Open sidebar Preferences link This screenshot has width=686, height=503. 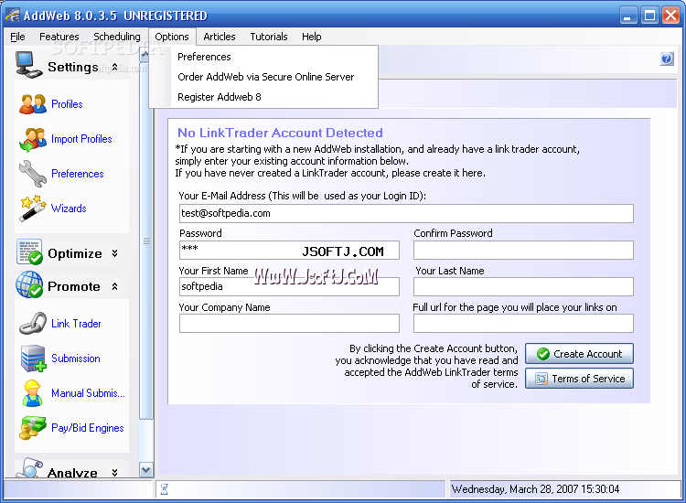click(78, 174)
